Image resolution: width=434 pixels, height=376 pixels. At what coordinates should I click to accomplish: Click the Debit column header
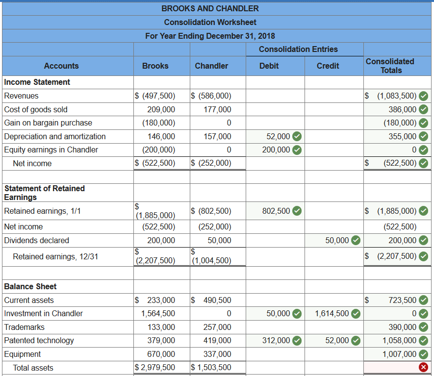point(269,66)
